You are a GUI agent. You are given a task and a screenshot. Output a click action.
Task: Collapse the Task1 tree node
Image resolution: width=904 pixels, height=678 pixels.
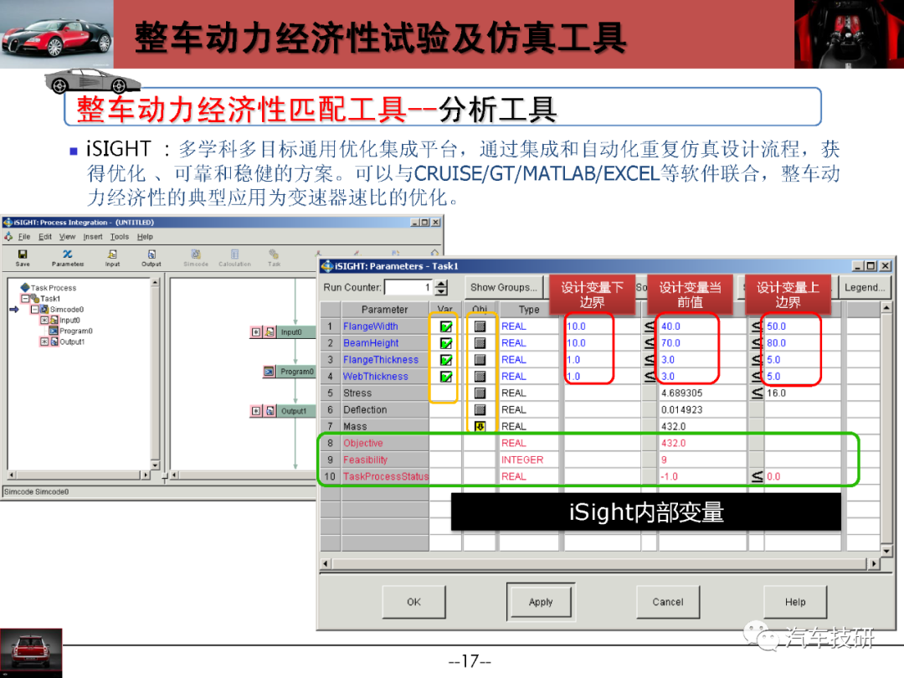[x=25, y=299]
